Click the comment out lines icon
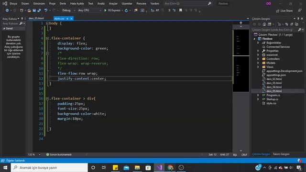The height and width of the screenshot is (172, 306). click(x=169, y=11)
